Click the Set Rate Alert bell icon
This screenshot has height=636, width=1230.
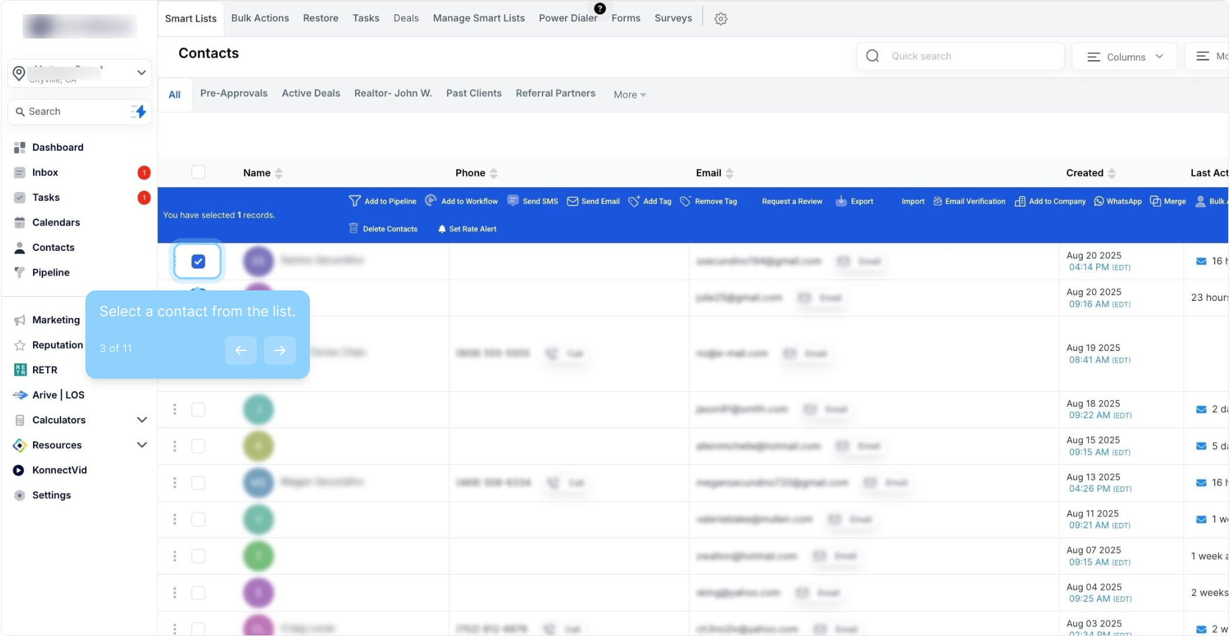pyautogui.click(x=442, y=228)
